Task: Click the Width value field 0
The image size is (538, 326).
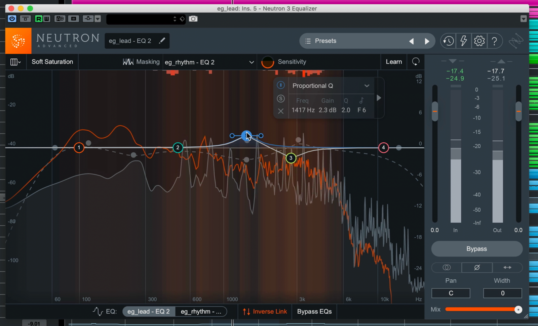Action: 503,293
